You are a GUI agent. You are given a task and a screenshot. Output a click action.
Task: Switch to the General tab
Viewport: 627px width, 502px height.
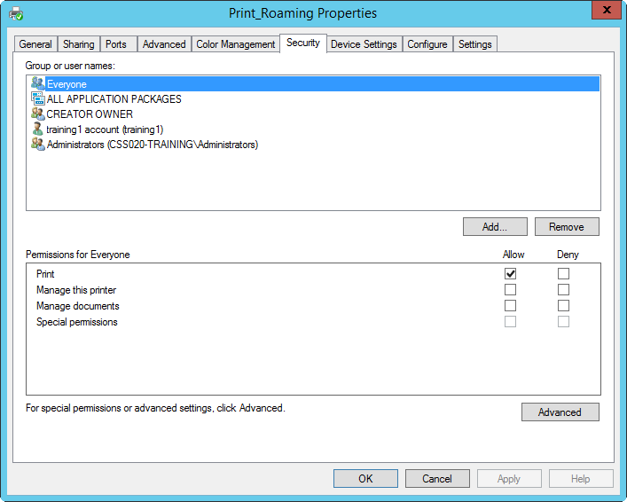click(x=35, y=44)
